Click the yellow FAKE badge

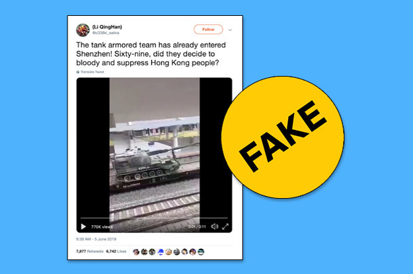pyautogui.click(x=283, y=137)
